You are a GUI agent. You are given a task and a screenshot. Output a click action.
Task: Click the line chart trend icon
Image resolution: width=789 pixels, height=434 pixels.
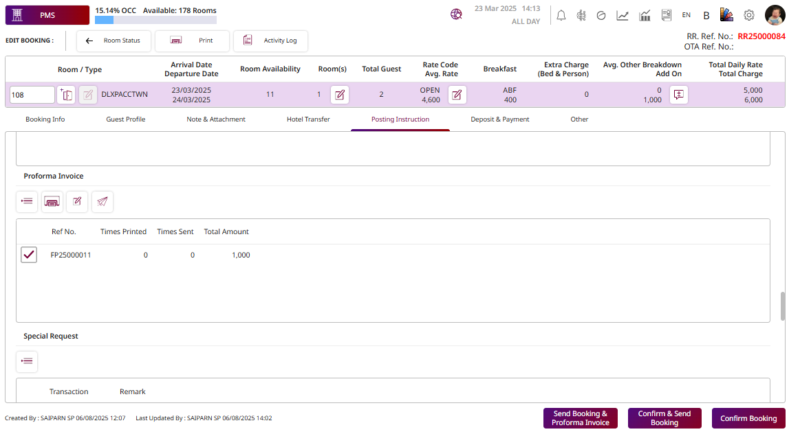click(x=623, y=15)
